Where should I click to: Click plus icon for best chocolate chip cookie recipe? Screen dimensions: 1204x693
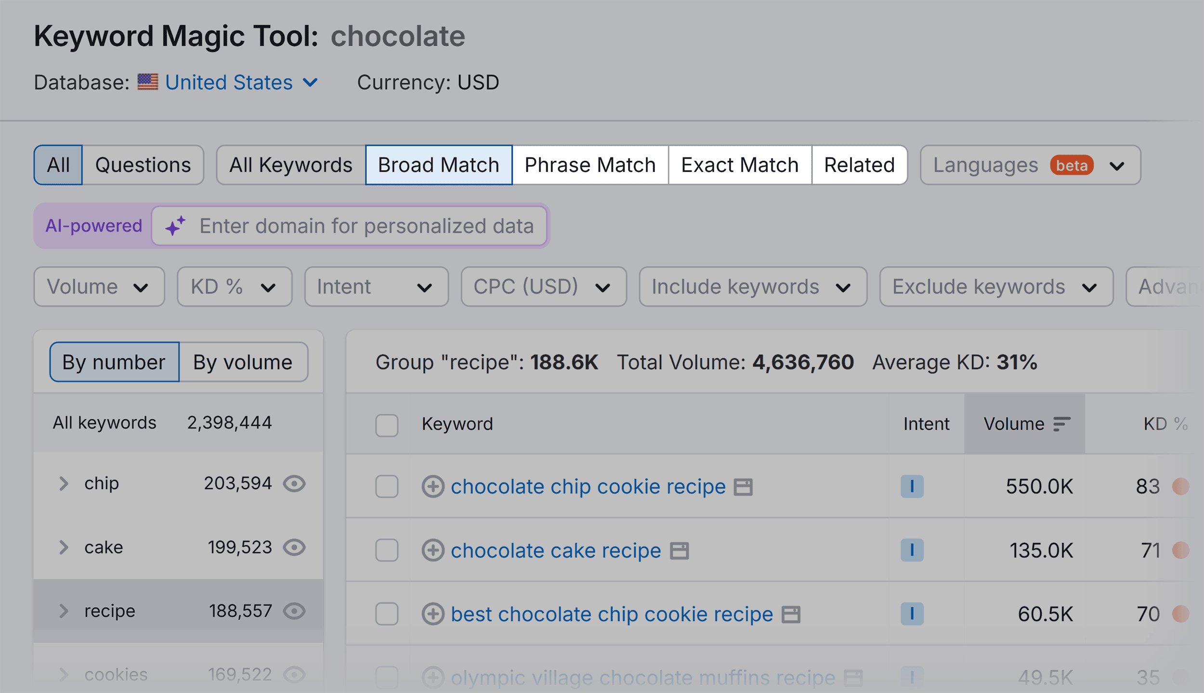point(433,614)
